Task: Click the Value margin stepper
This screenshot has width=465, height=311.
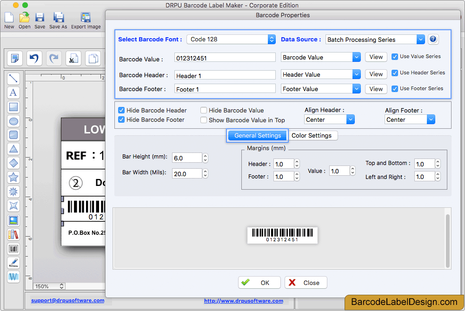Action: point(352,171)
